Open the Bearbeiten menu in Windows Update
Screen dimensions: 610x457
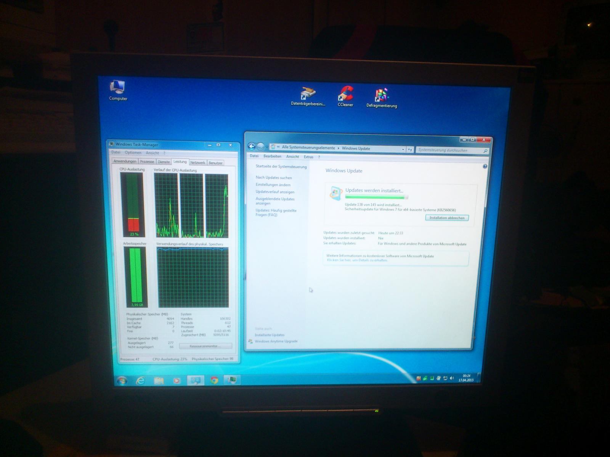[272, 156]
